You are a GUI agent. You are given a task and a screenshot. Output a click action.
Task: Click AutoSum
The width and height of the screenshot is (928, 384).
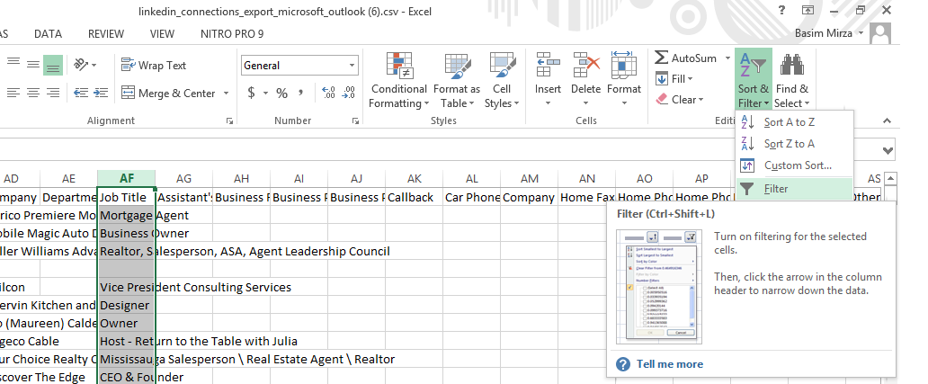click(686, 58)
